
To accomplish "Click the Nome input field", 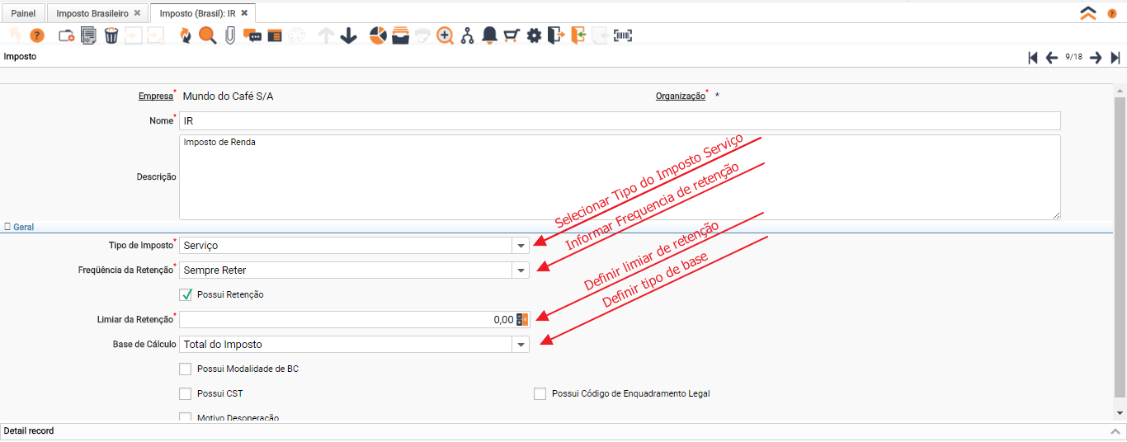I will click(620, 121).
